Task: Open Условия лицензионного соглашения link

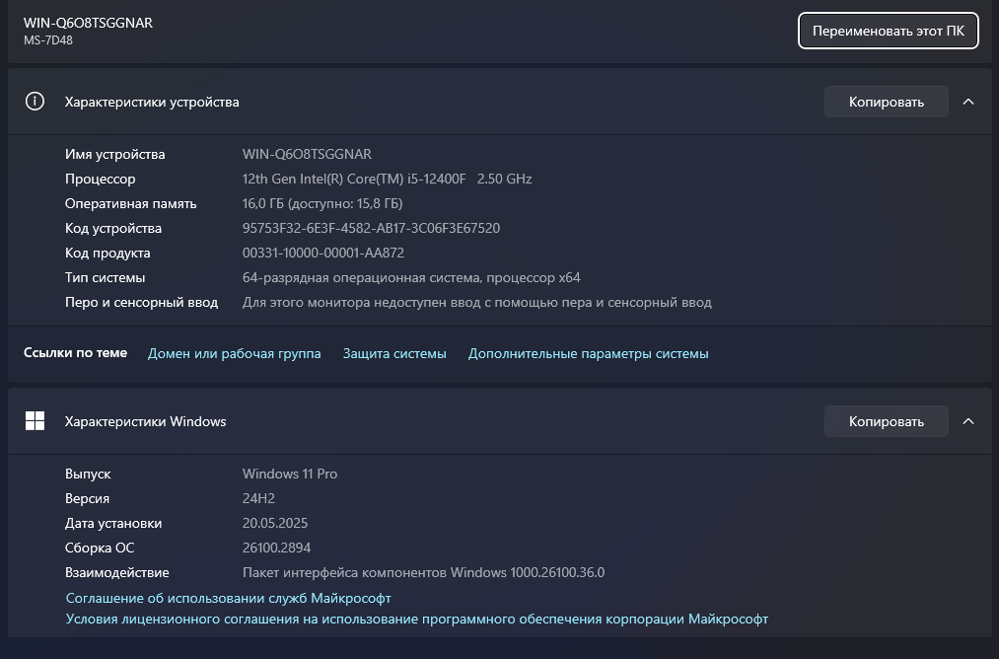Action: (x=417, y=619)
